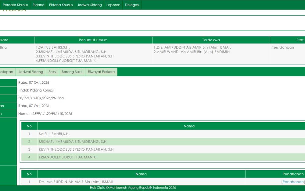Switch to the Penetapan tab
This screenshot has width=305, height=191.
7,72
